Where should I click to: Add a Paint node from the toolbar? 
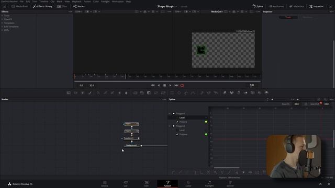pyautogui.click(x=90, y=93)
